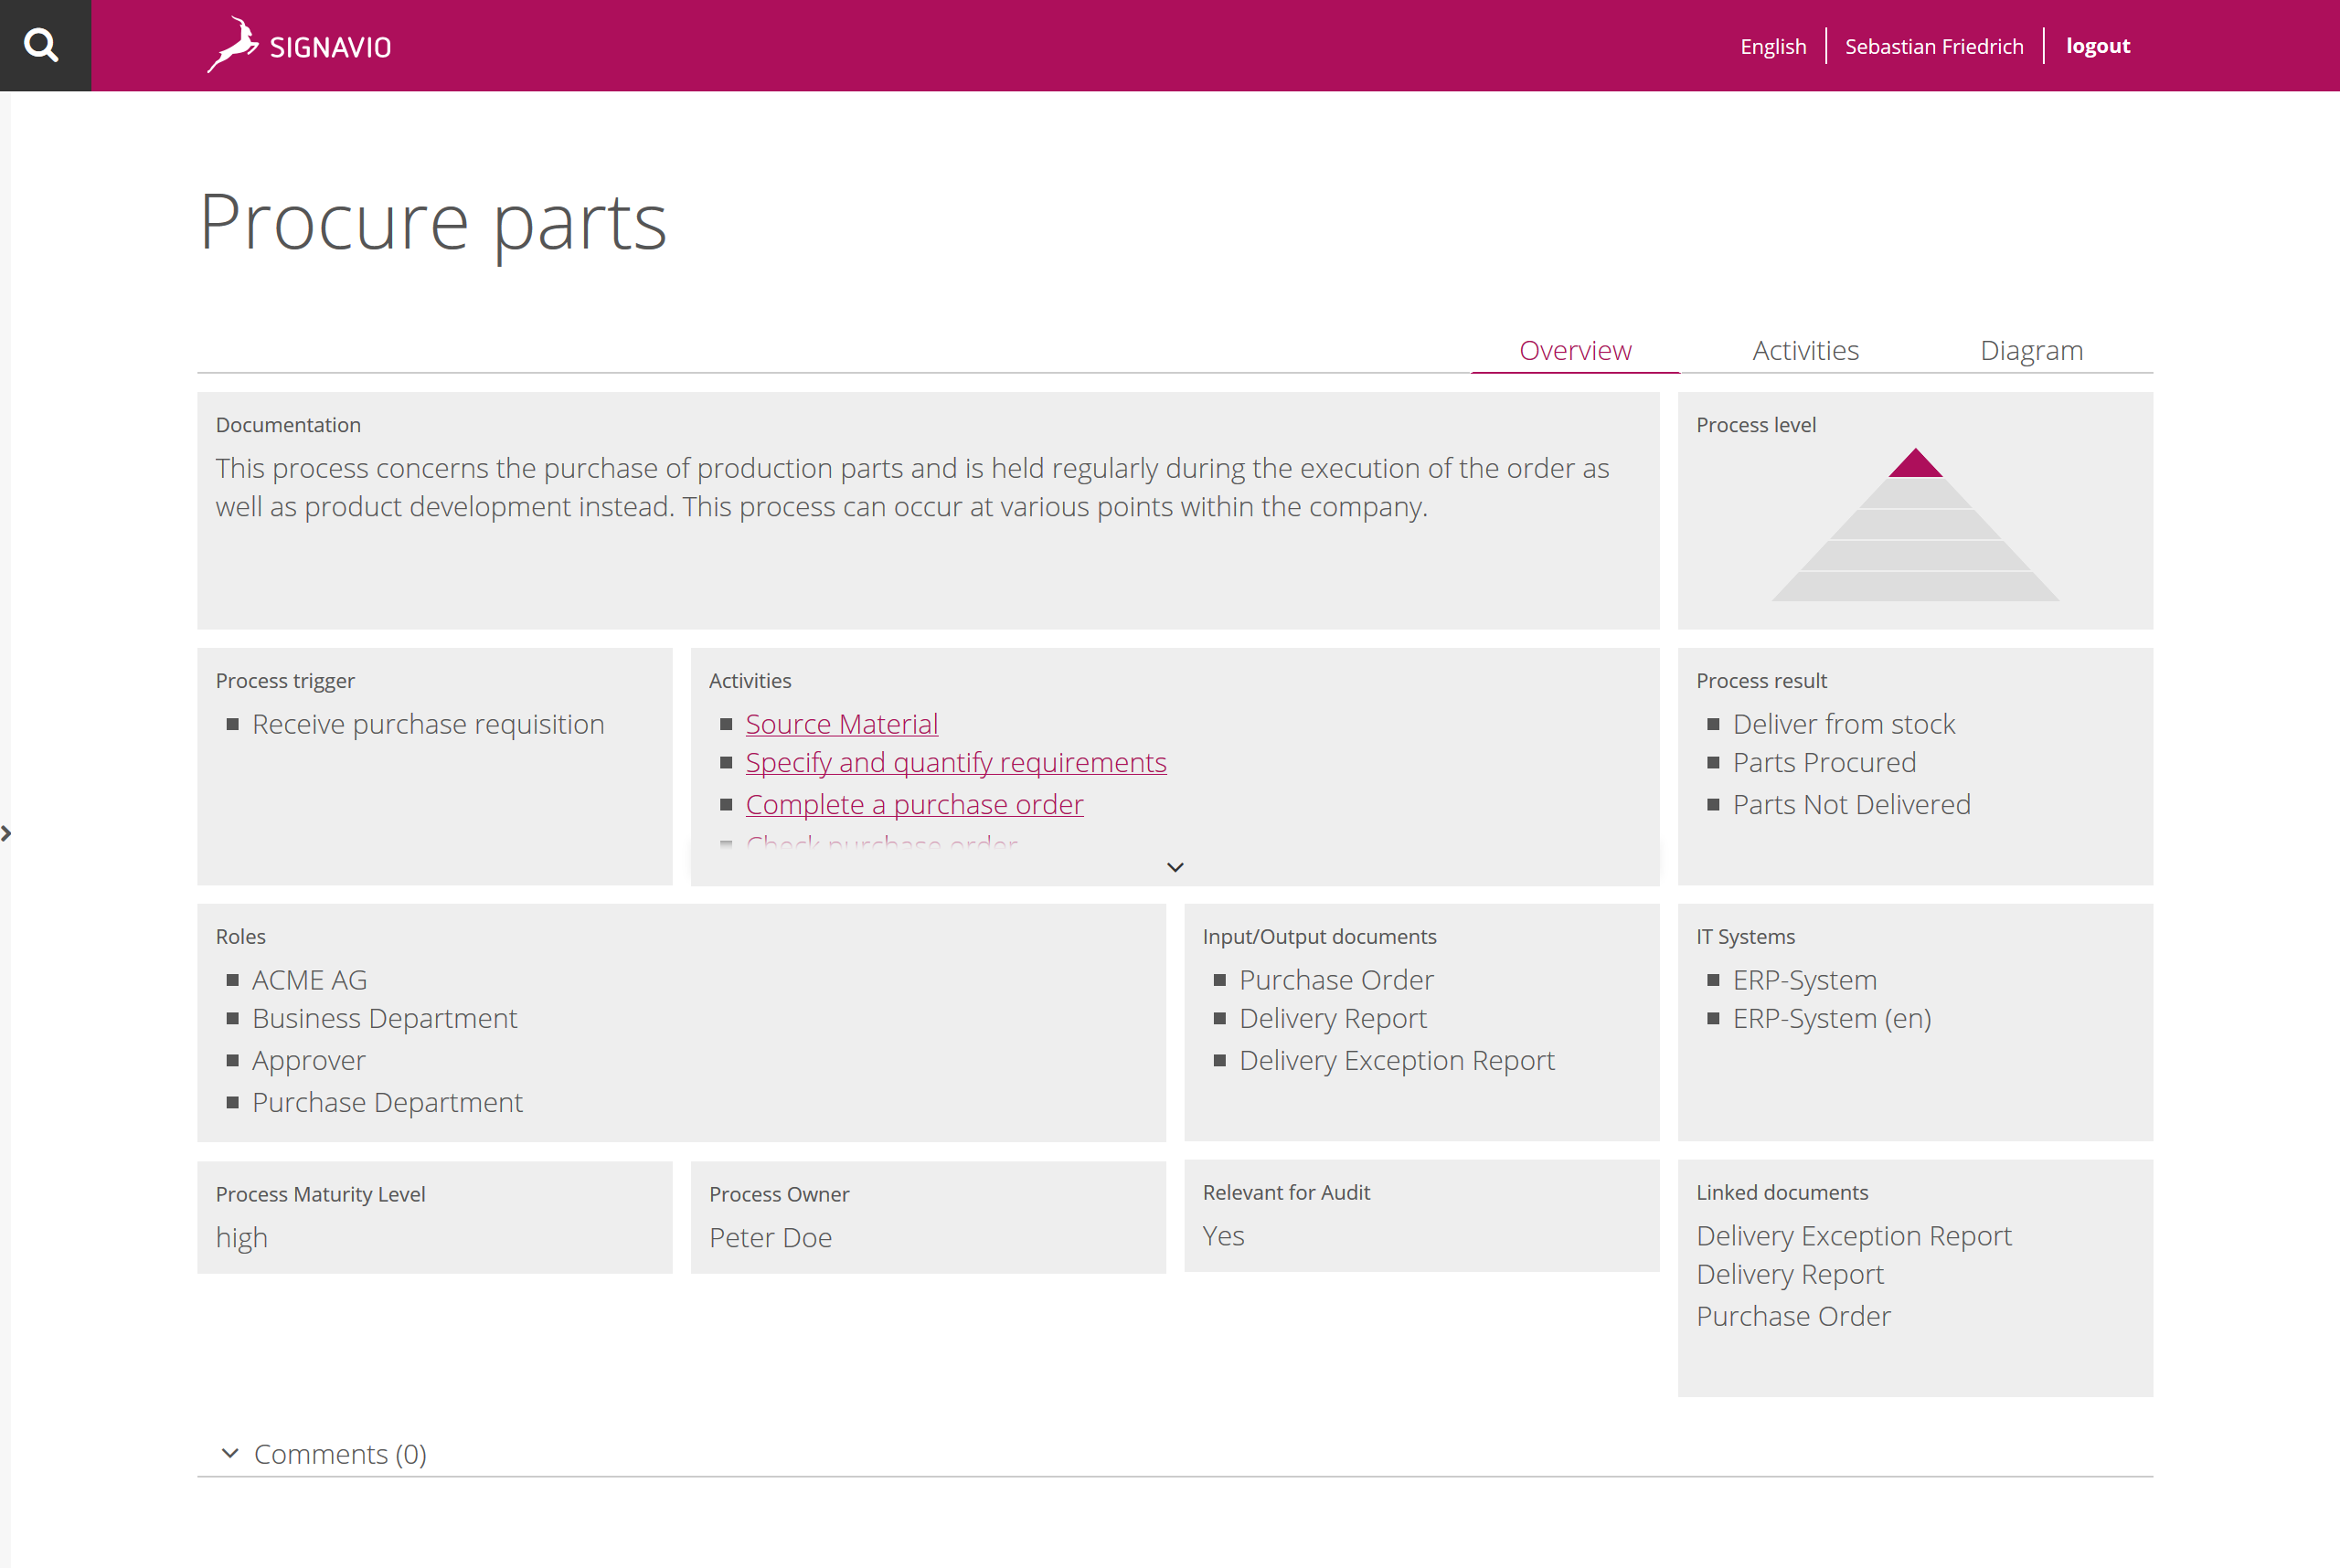Select the Parts Procured result
Image resolution: width=2340 pixels, height=1568 pixels.
click(1824, 762)
